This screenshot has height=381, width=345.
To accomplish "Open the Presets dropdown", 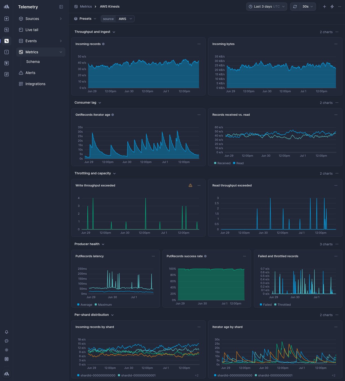I will pyautogui.click(x=85, y=19).
